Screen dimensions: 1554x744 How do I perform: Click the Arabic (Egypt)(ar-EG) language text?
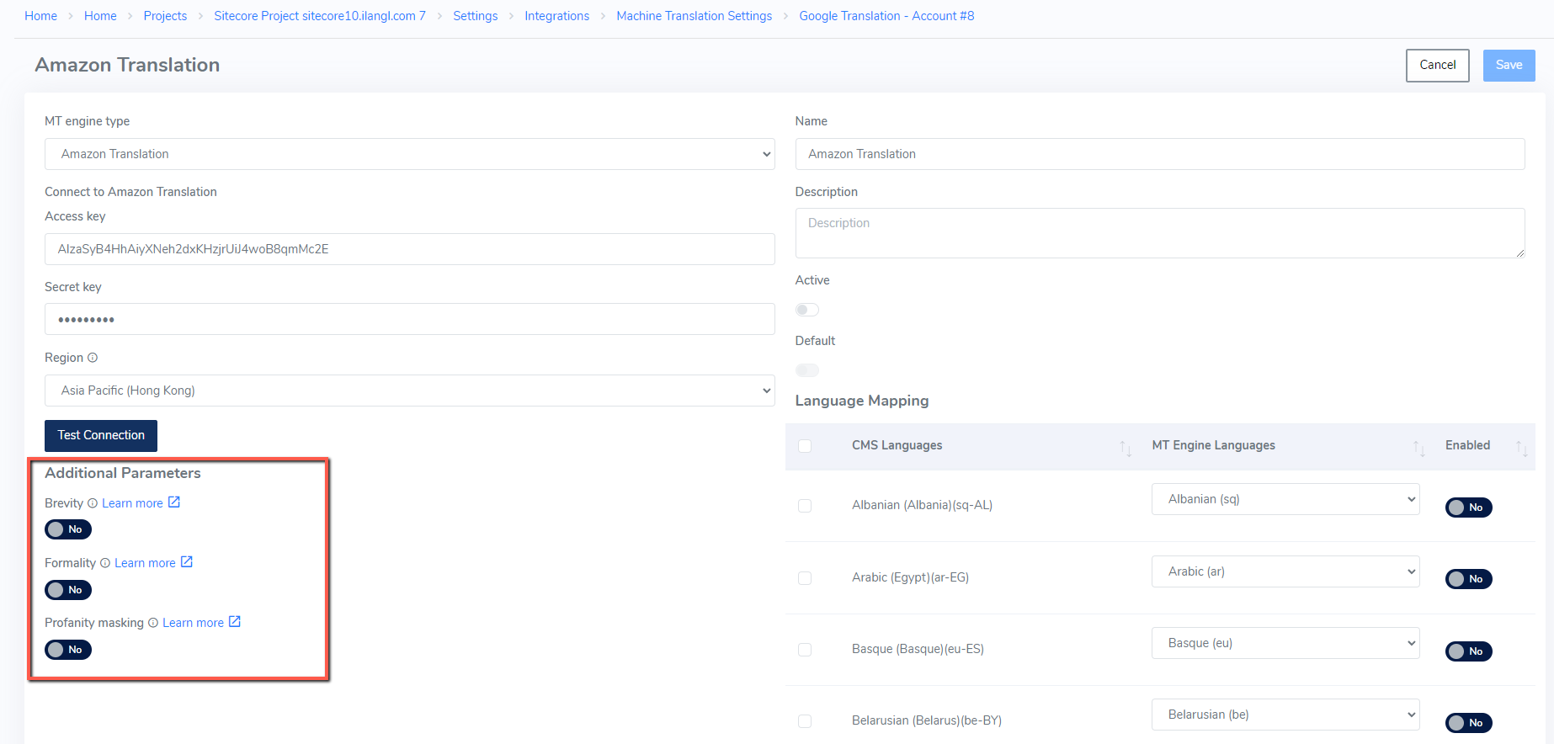(910, 577)
